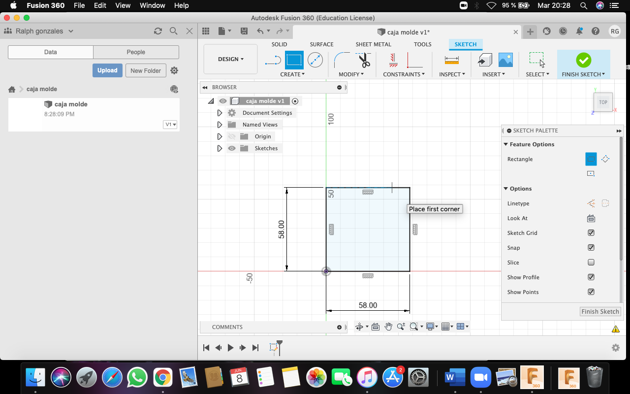The height and width of the screenshot is (394, 630).
Task: Open the Data Panel grid icon
Action: [206, 31]
